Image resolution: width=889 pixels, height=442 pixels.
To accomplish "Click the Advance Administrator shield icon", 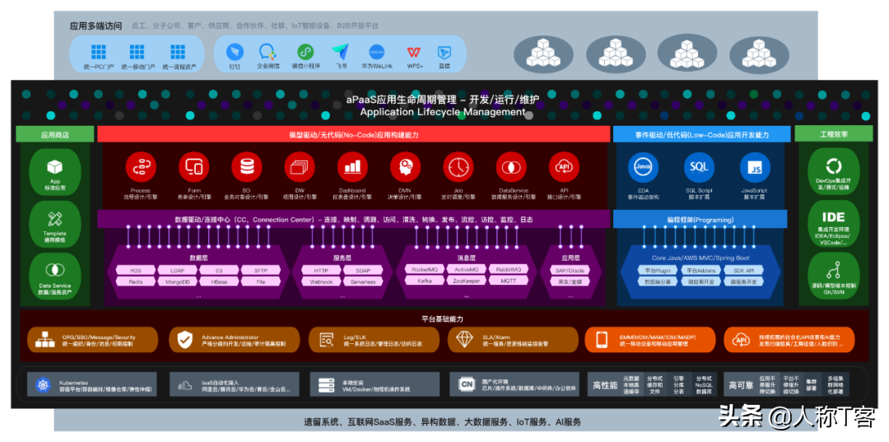I will (185, 339).
